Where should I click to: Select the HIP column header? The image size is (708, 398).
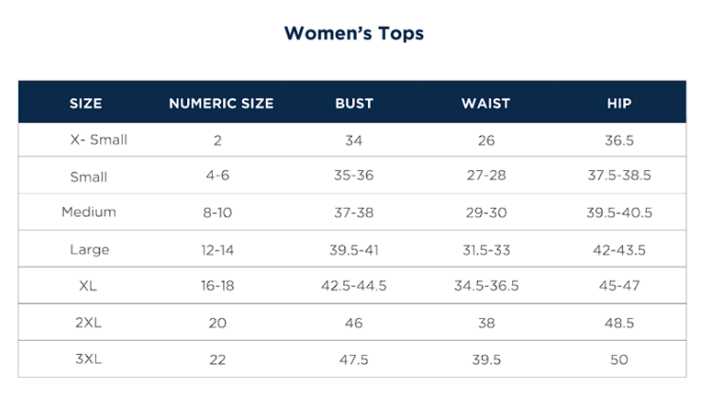[619, 103]
